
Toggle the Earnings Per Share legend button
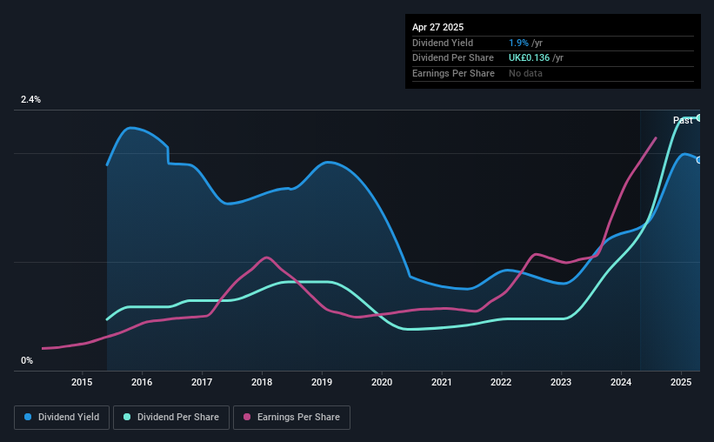click(291, 418)
